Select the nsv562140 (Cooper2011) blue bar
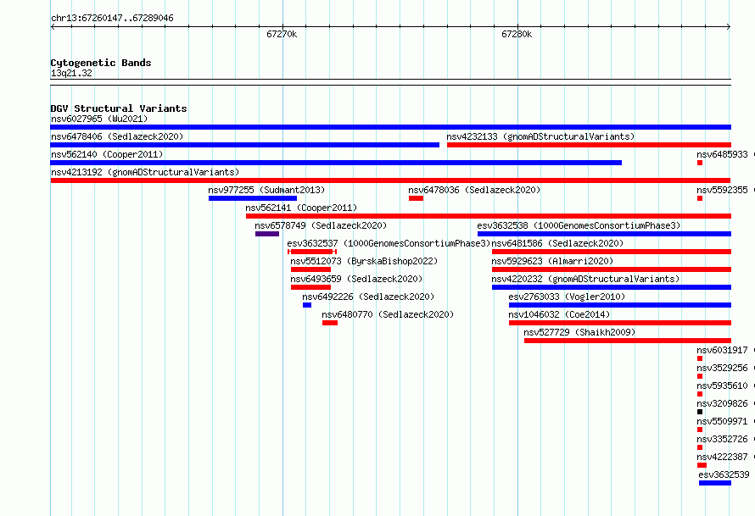This screenshot has width=755, height=516. point(336,163)
